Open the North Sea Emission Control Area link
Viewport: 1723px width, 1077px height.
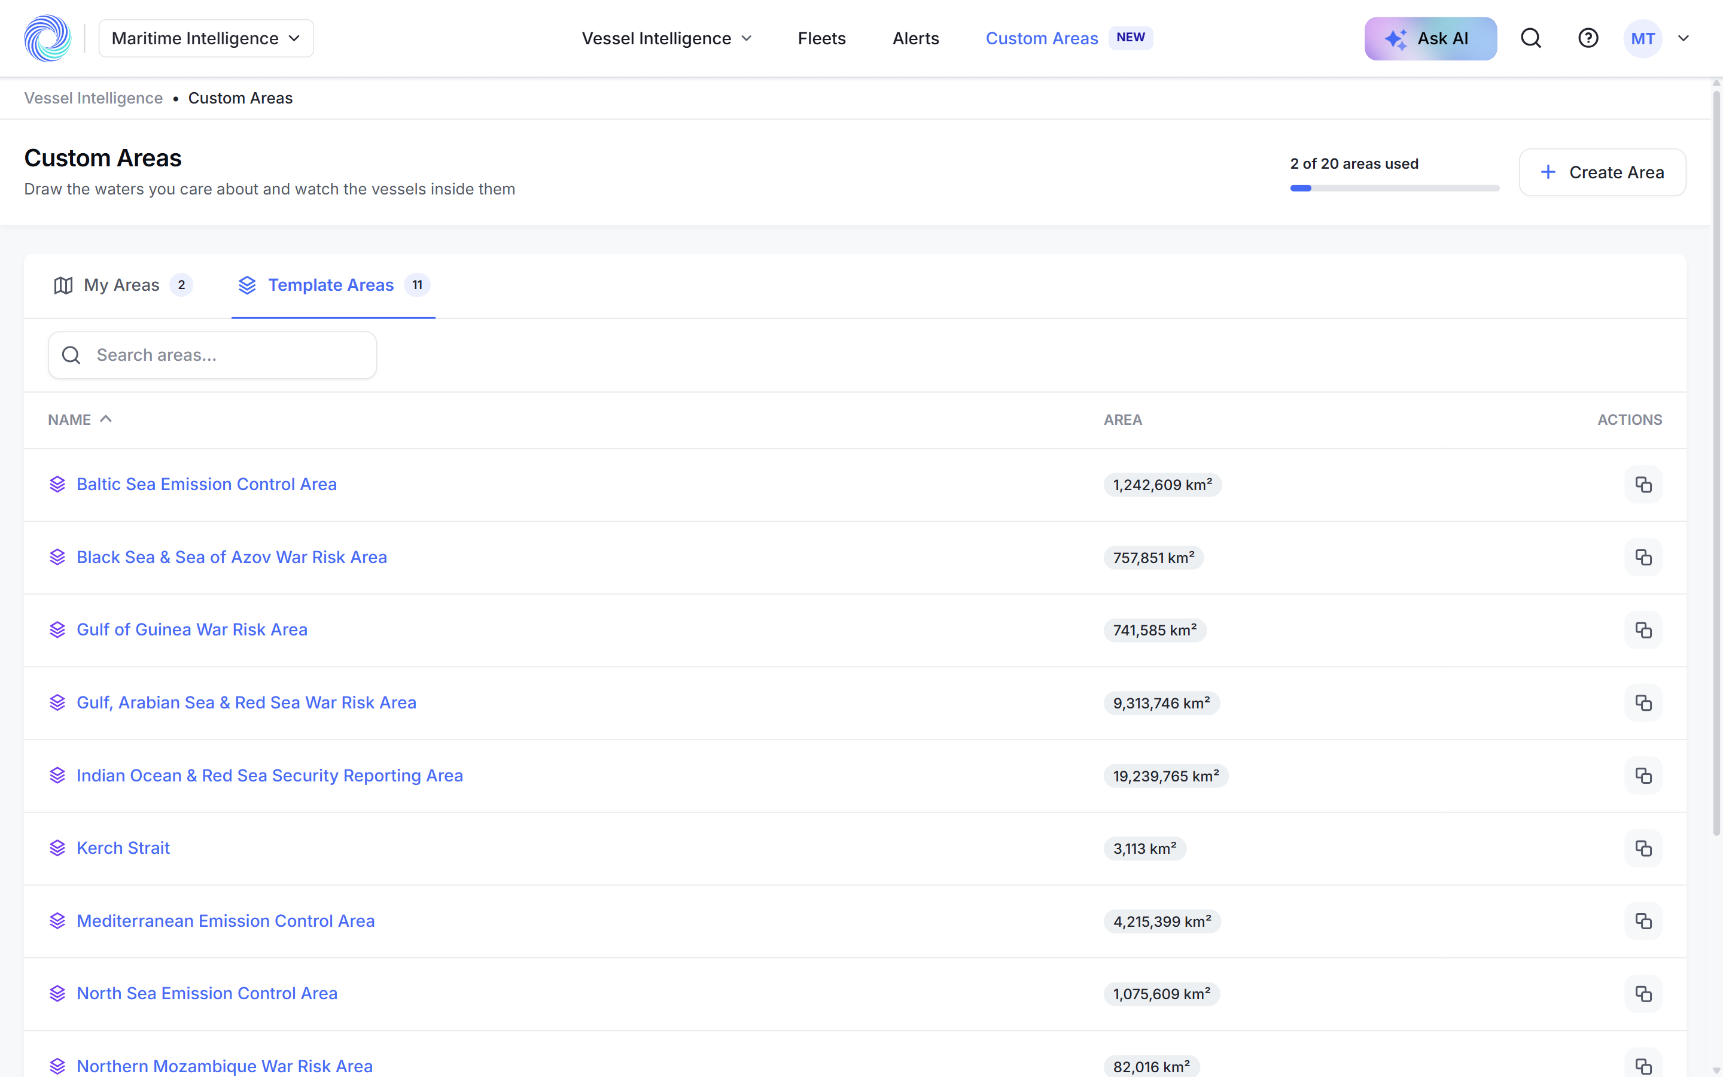point(206,994)
